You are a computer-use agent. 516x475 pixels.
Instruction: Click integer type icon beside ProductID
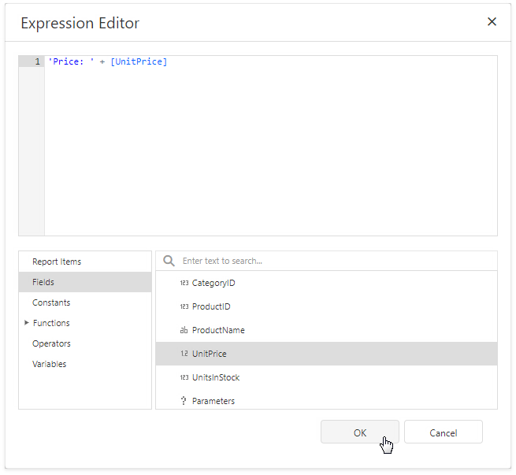tap(184, 306)
